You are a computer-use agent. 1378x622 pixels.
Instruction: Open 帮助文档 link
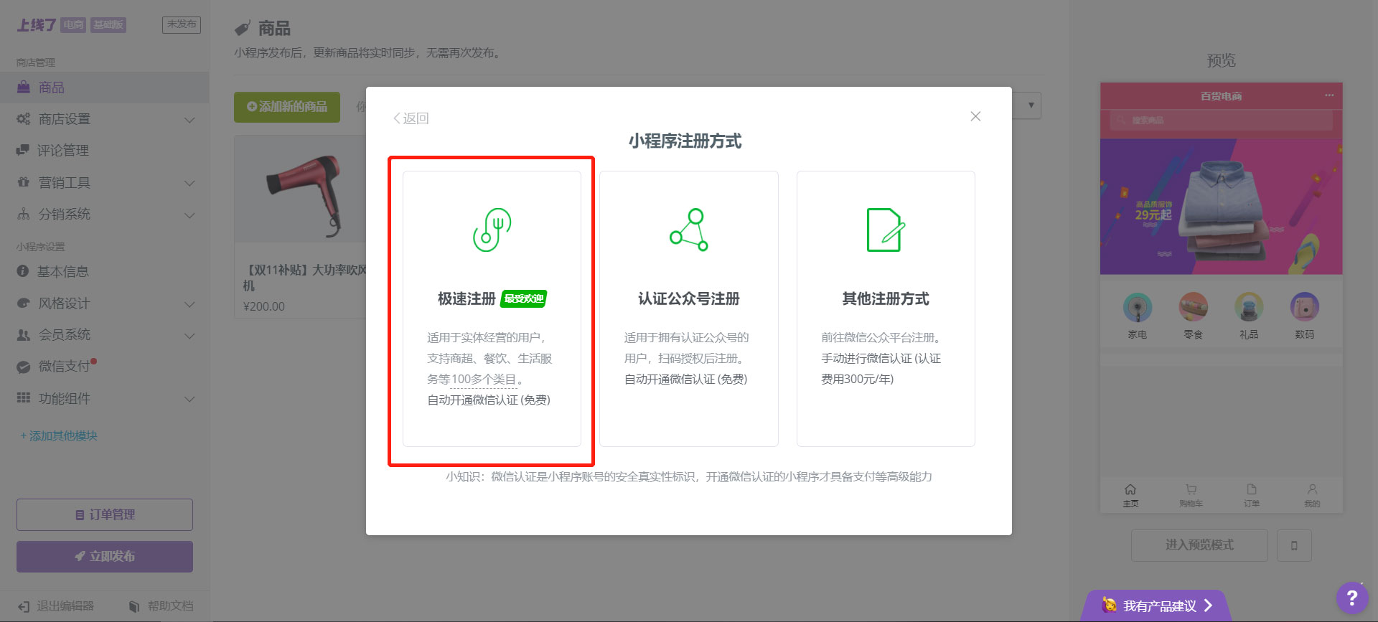coord(161,606)
